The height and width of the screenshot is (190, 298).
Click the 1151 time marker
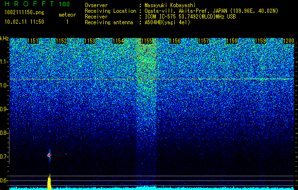(x=33, y=41)
